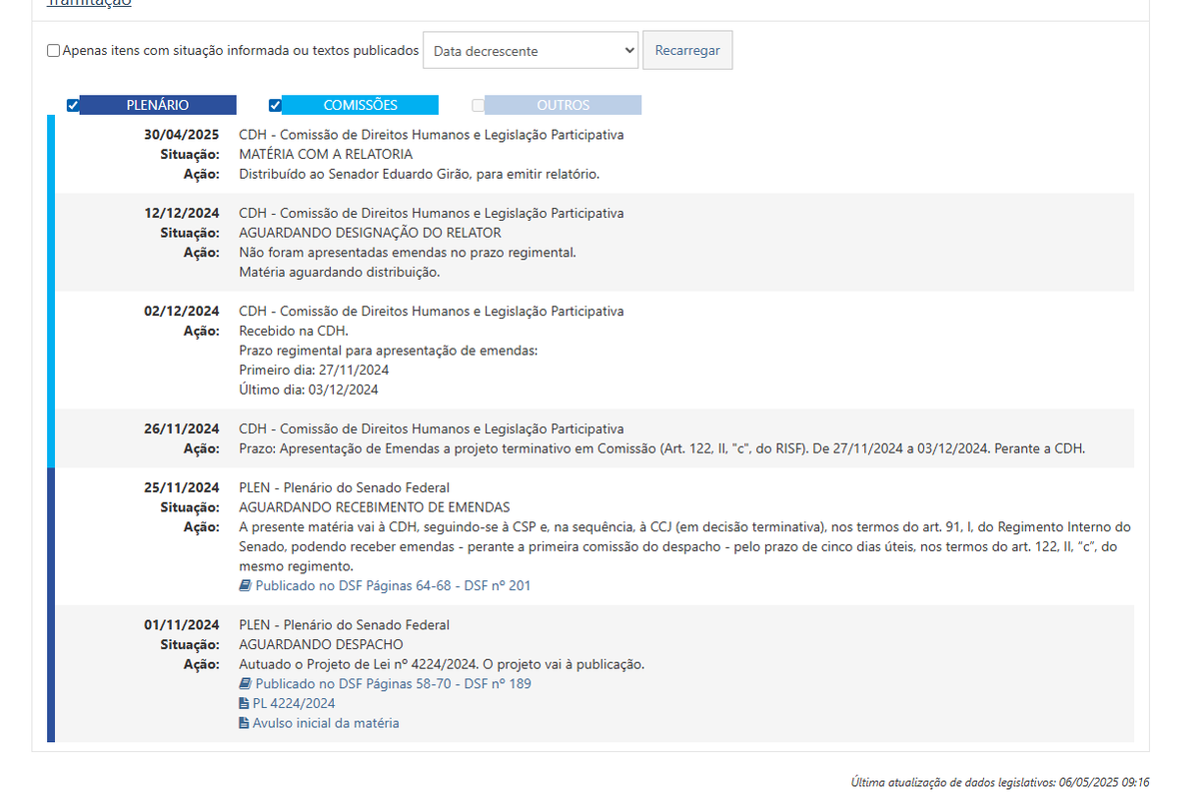Open the Data decrescente sort dropdown
1199x811 pixels.
pos(531,50)
